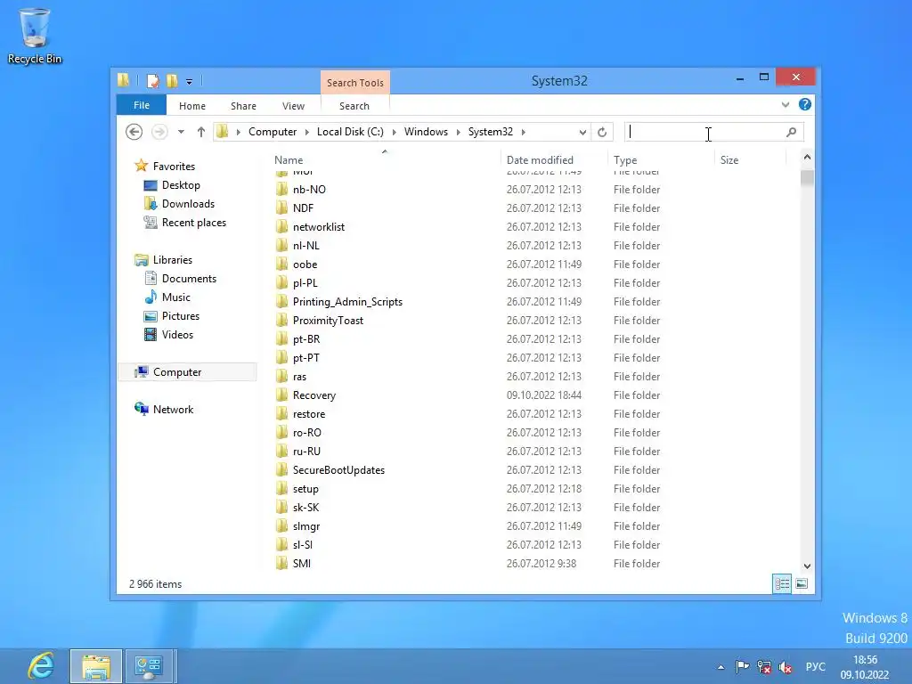
Task: Open the View ribbon tab
Action: point(293,106)
